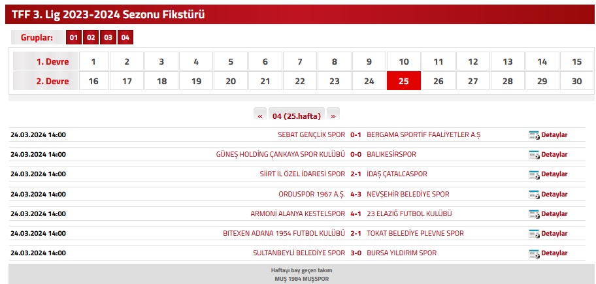Select week 23 in fixture grid
The image size is (596, 284).
[335, 81]
